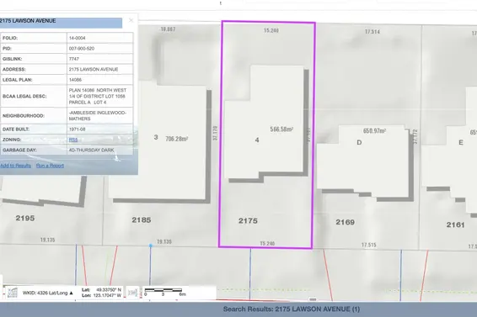Open the RS5 zoning link
Image resolution: width=477 pixels, height=317 pixels.
pyautogui.click(x=73, y=140)
